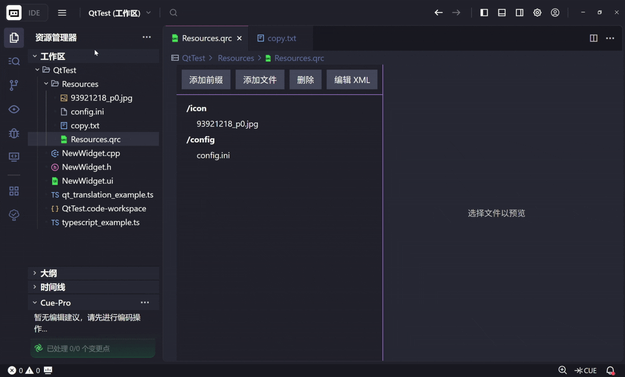Select config.ini under /config in the editor
This screenshot has width=625, height=377.
pyautogui.click(x=213, y=155)
